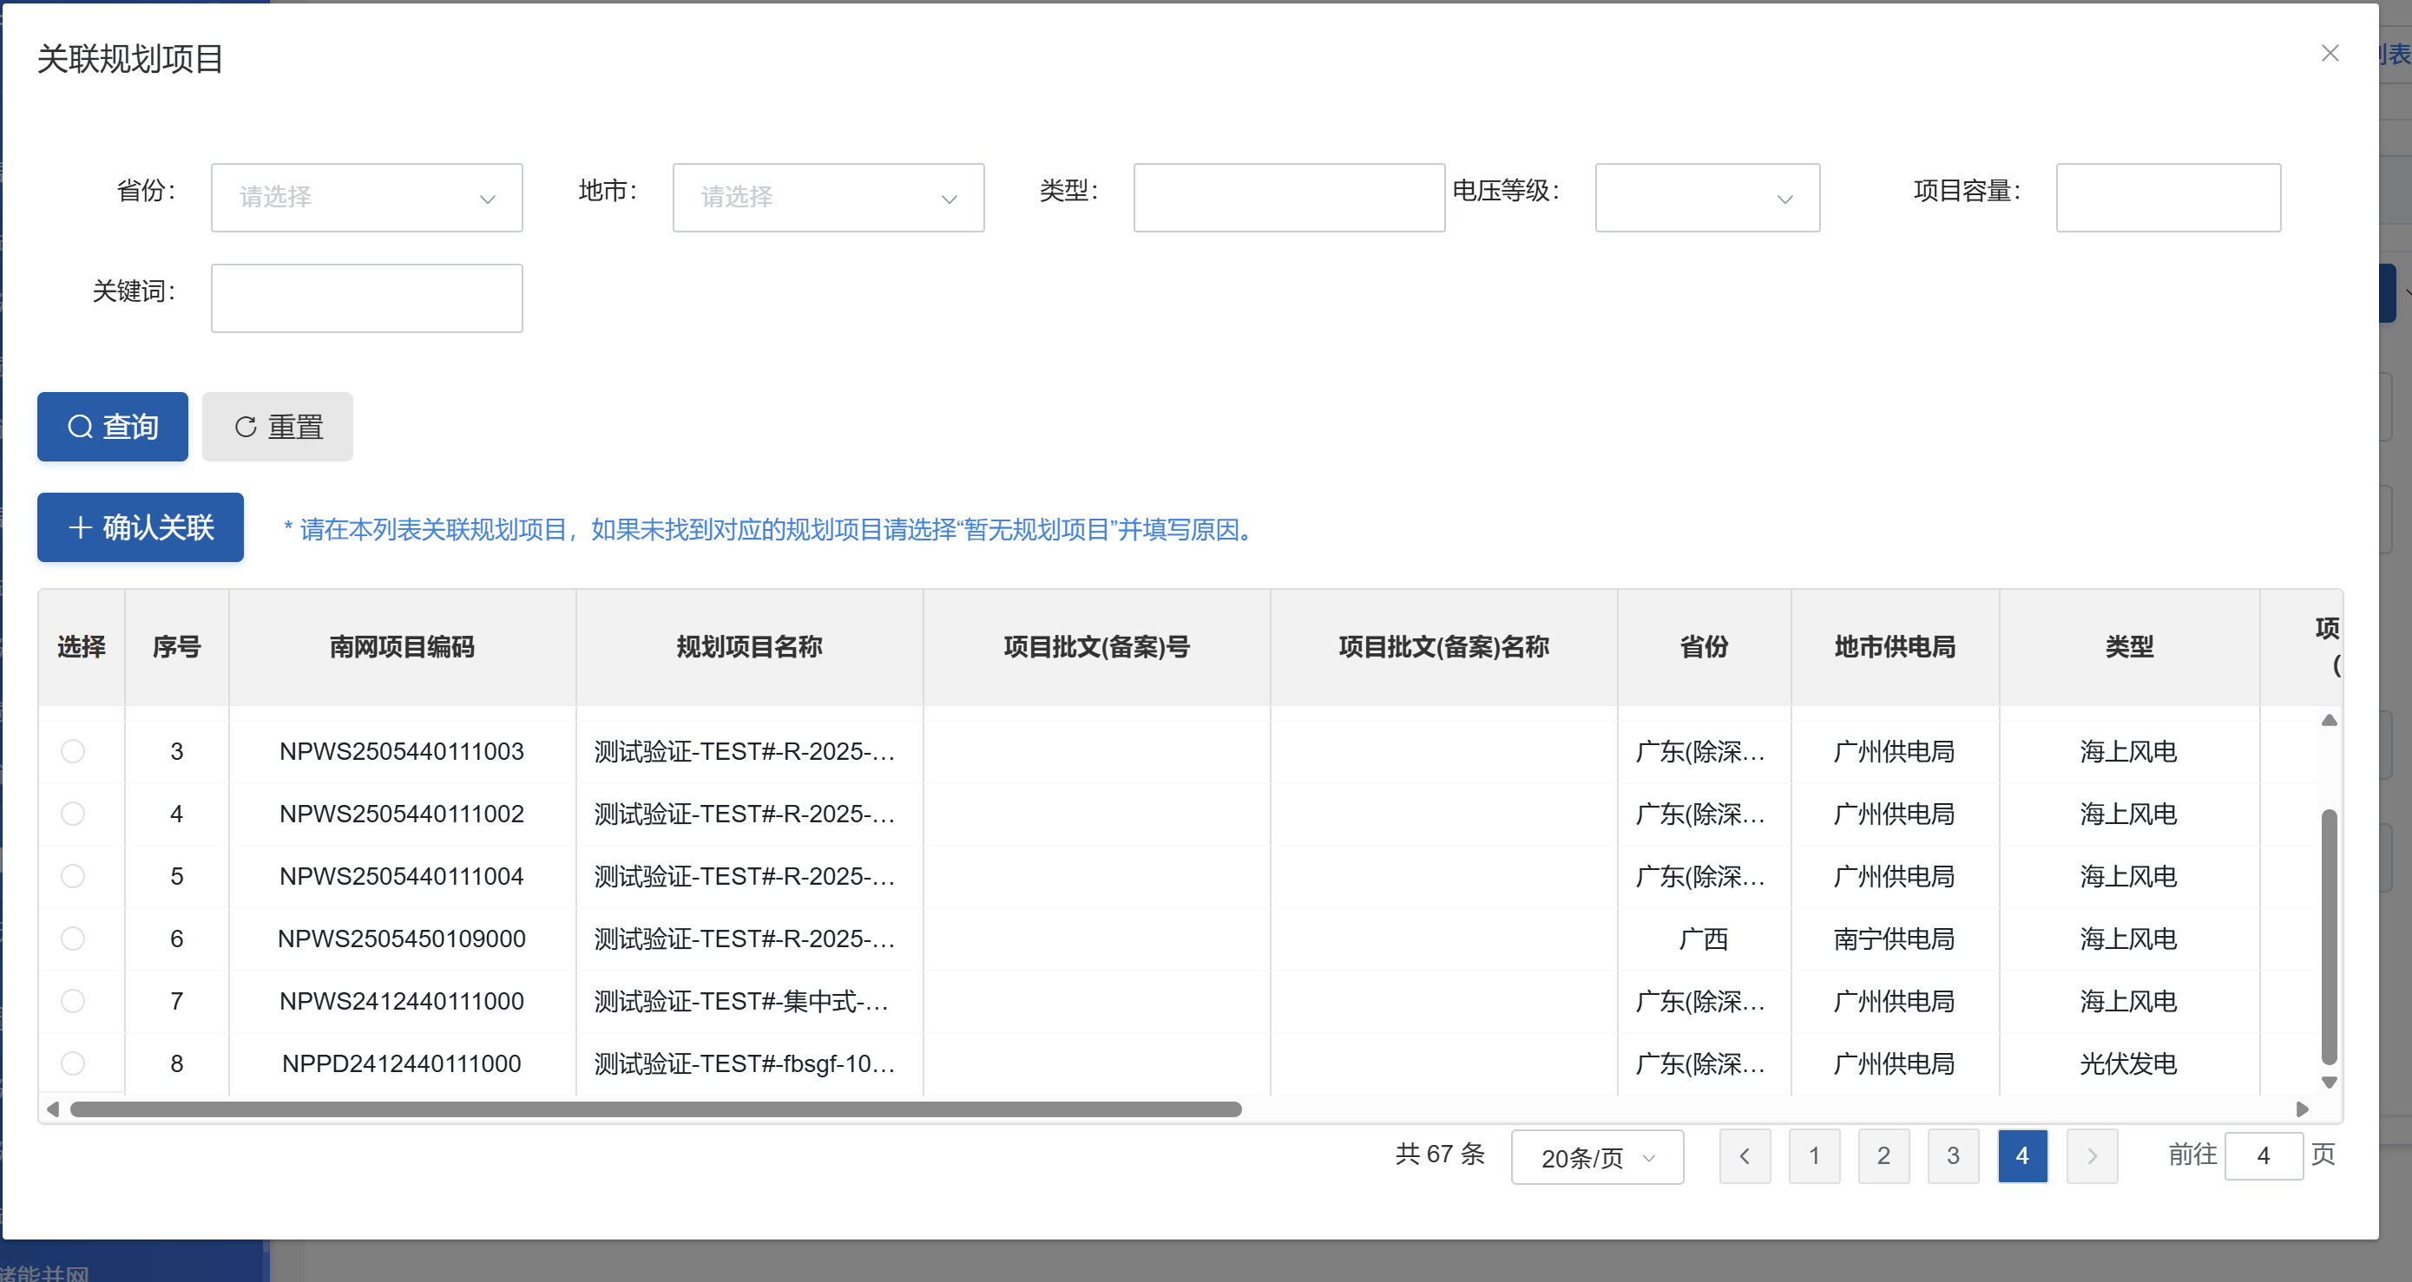Select radio button for row 3

pyautogui.click(x=73, y=751)
